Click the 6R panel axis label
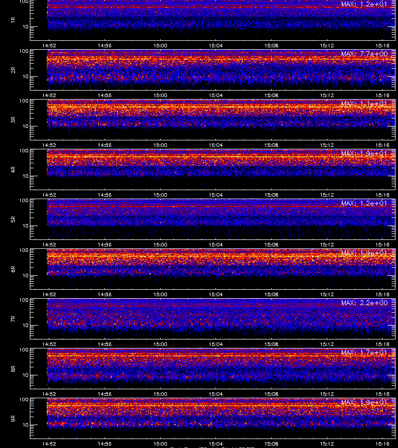The width and height of the screenshot is (398, 448). (13, 269)
